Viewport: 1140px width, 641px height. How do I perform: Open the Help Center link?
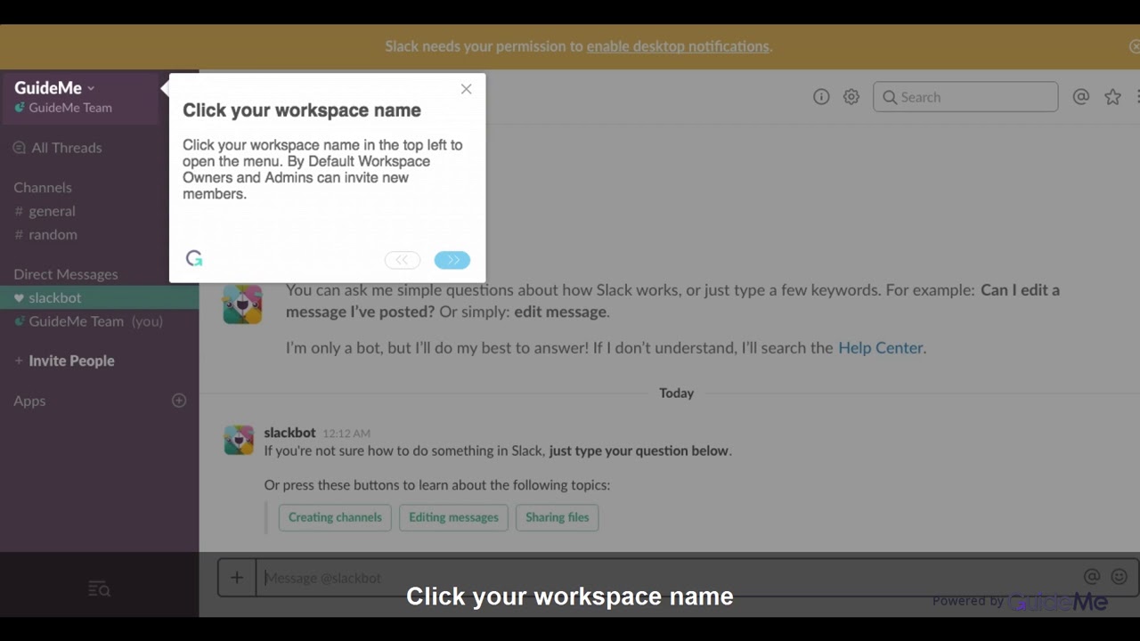880,348
